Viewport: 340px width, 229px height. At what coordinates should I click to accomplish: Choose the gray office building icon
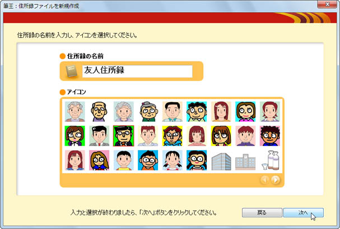click(221, 160)
